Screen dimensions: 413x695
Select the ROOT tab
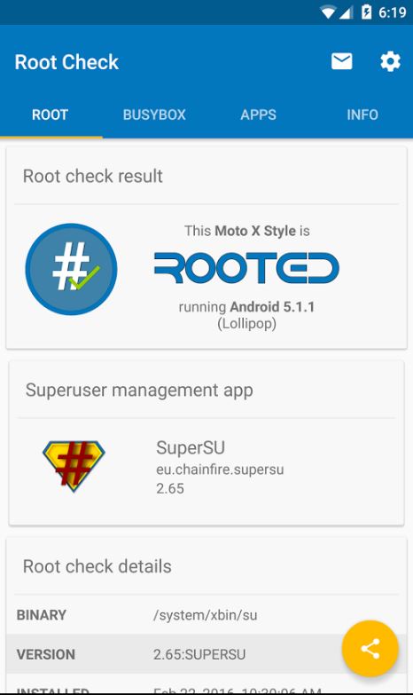(50, 115)
